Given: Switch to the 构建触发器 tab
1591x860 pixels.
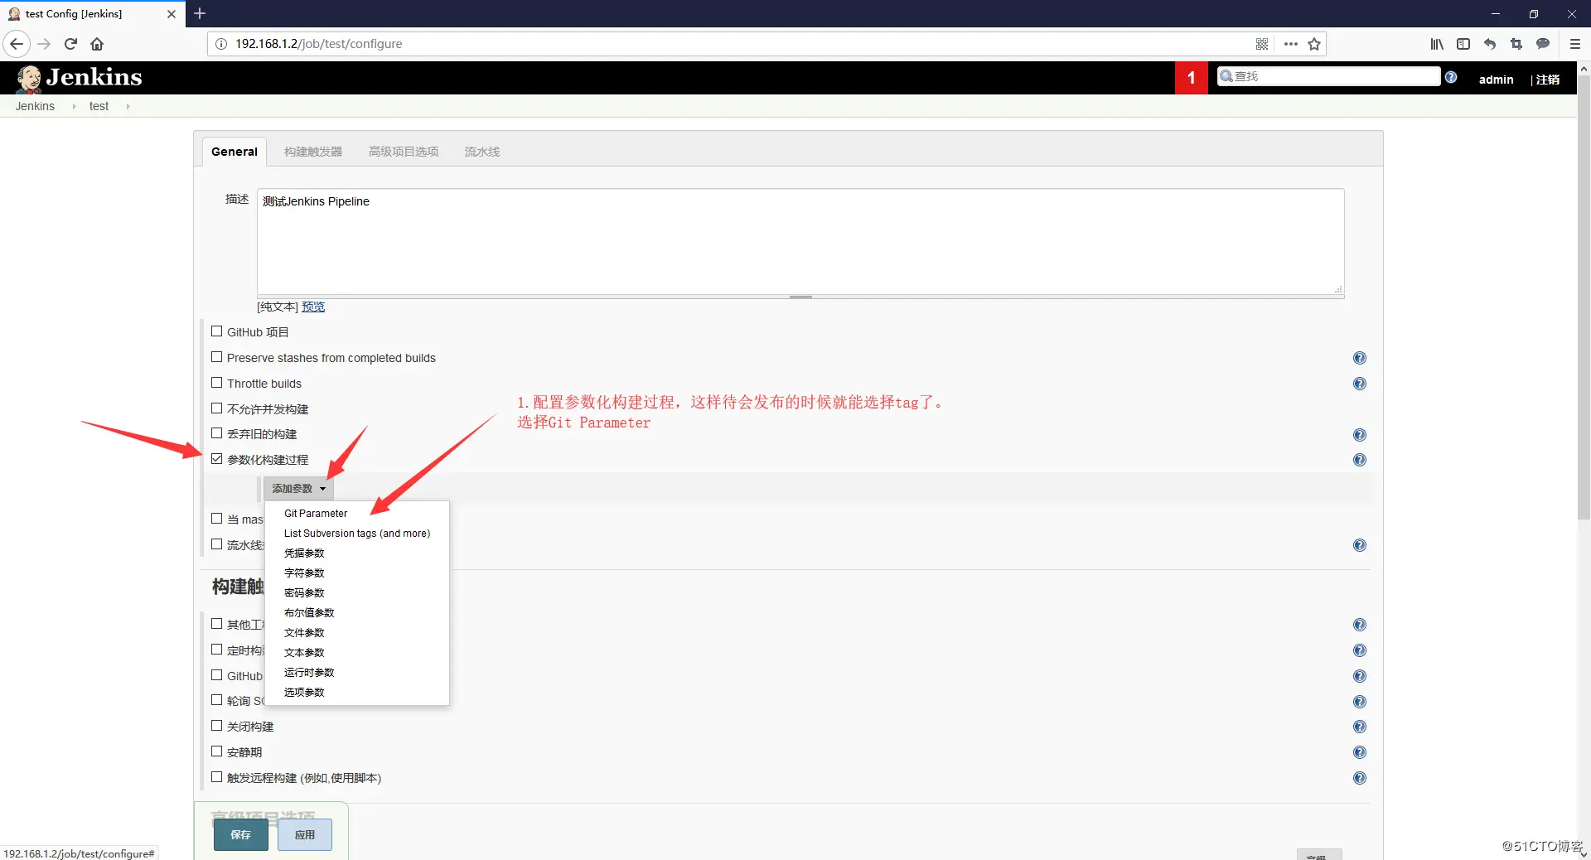Looking at the screenshot, I should tap(313, 152).
